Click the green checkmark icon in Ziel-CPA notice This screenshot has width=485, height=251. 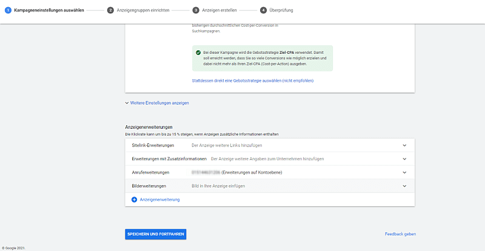pyautogui.click(x=198, y=53)
